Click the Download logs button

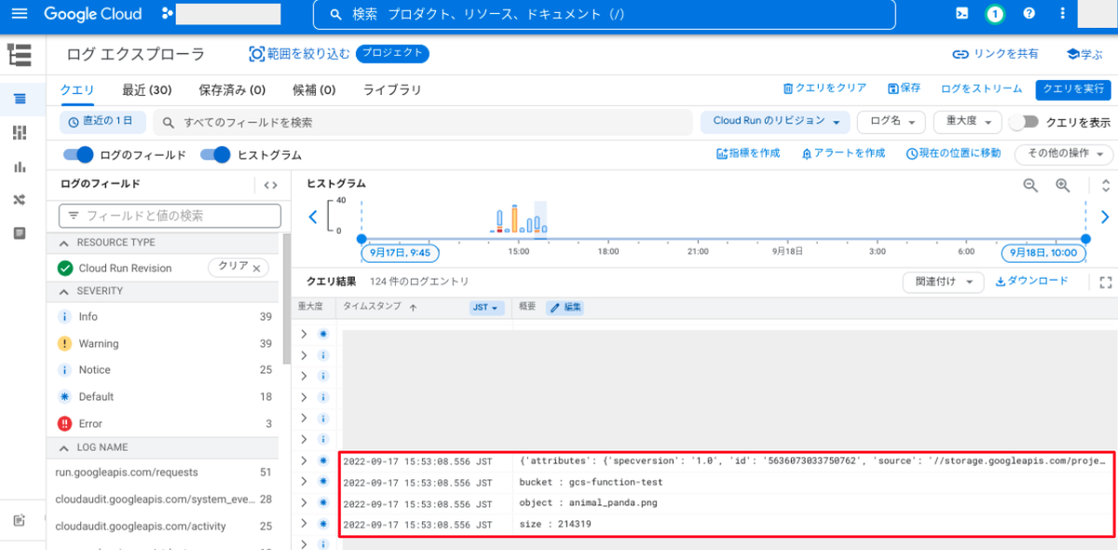1031,282
